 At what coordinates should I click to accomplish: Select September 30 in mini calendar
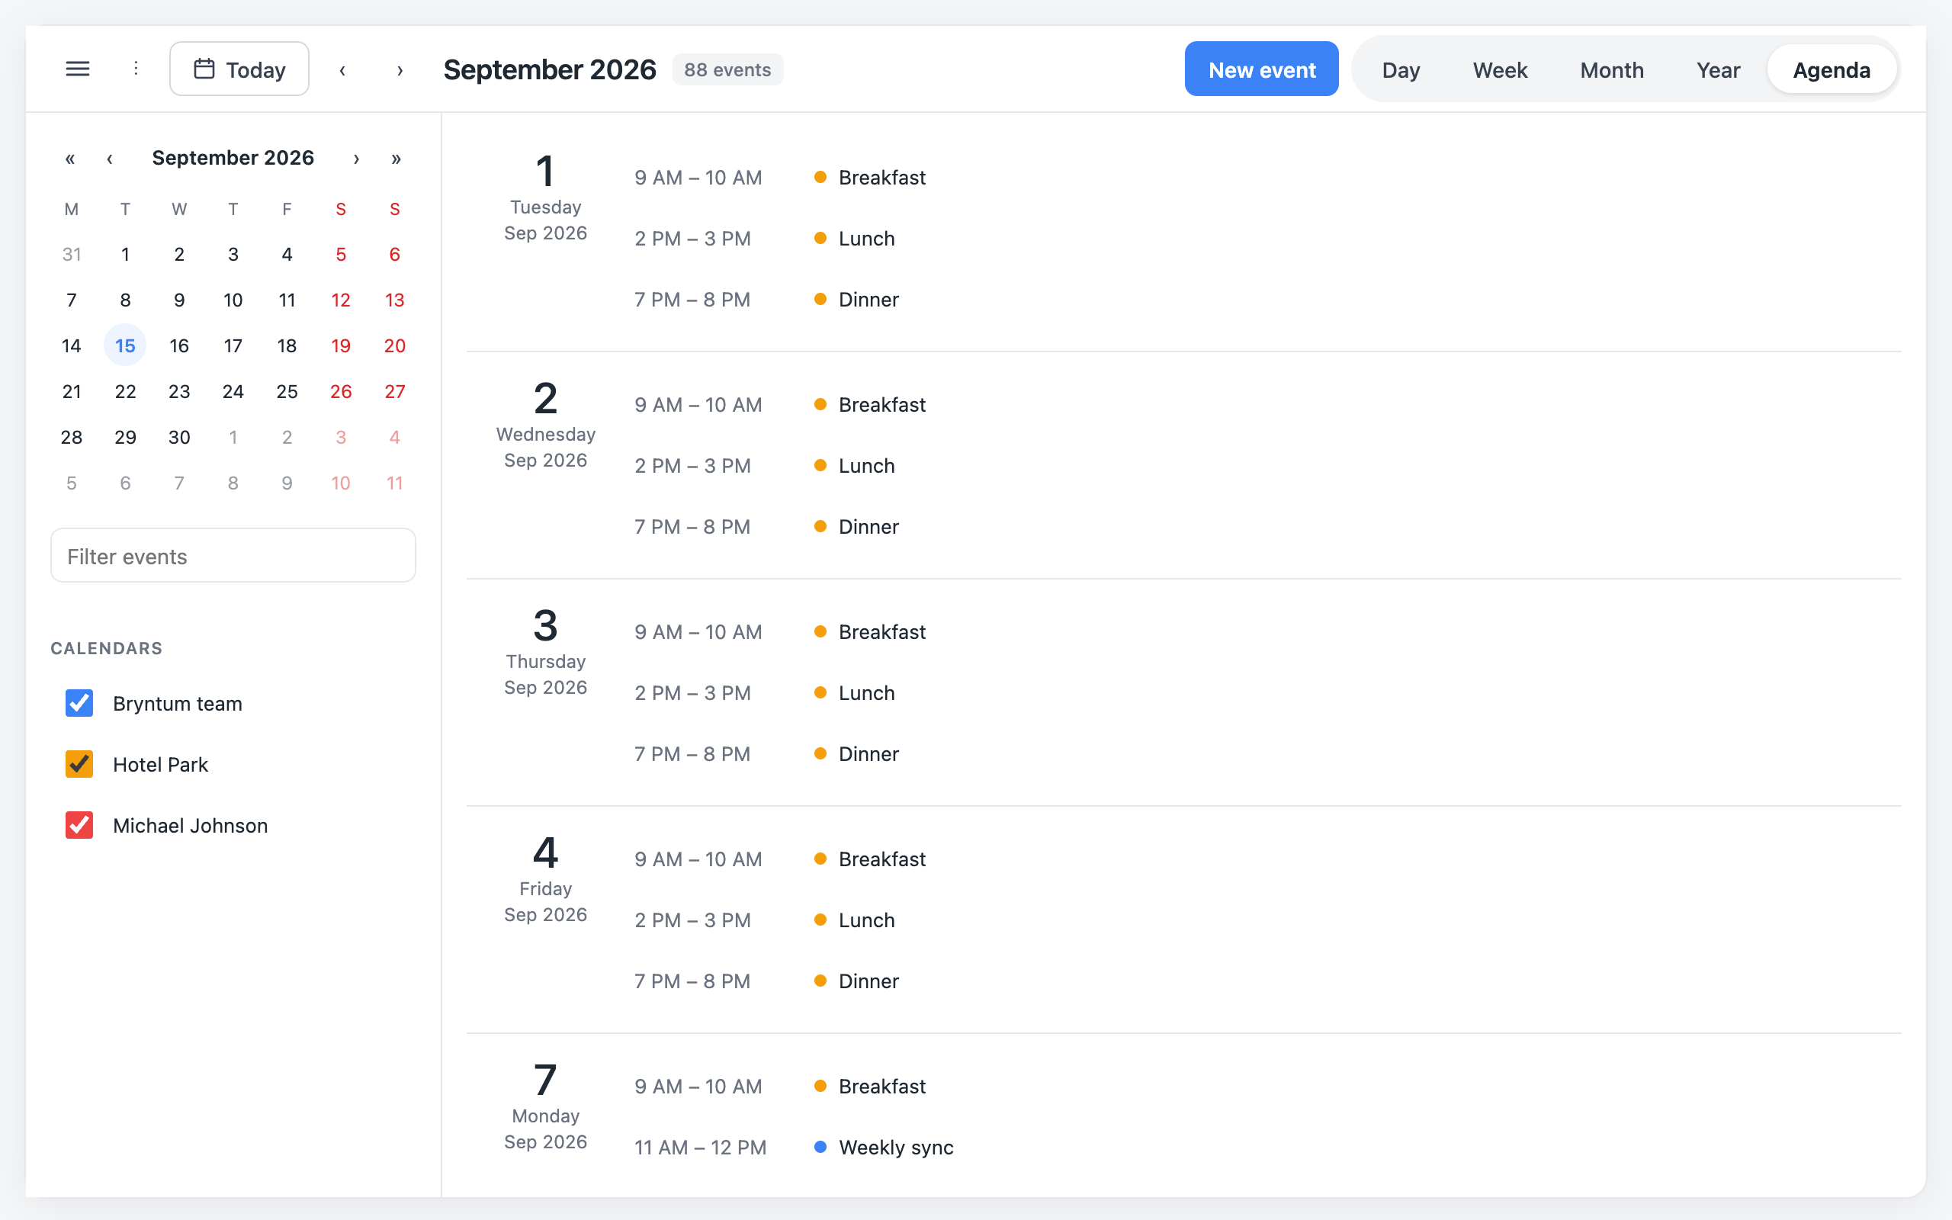[179, 438]
